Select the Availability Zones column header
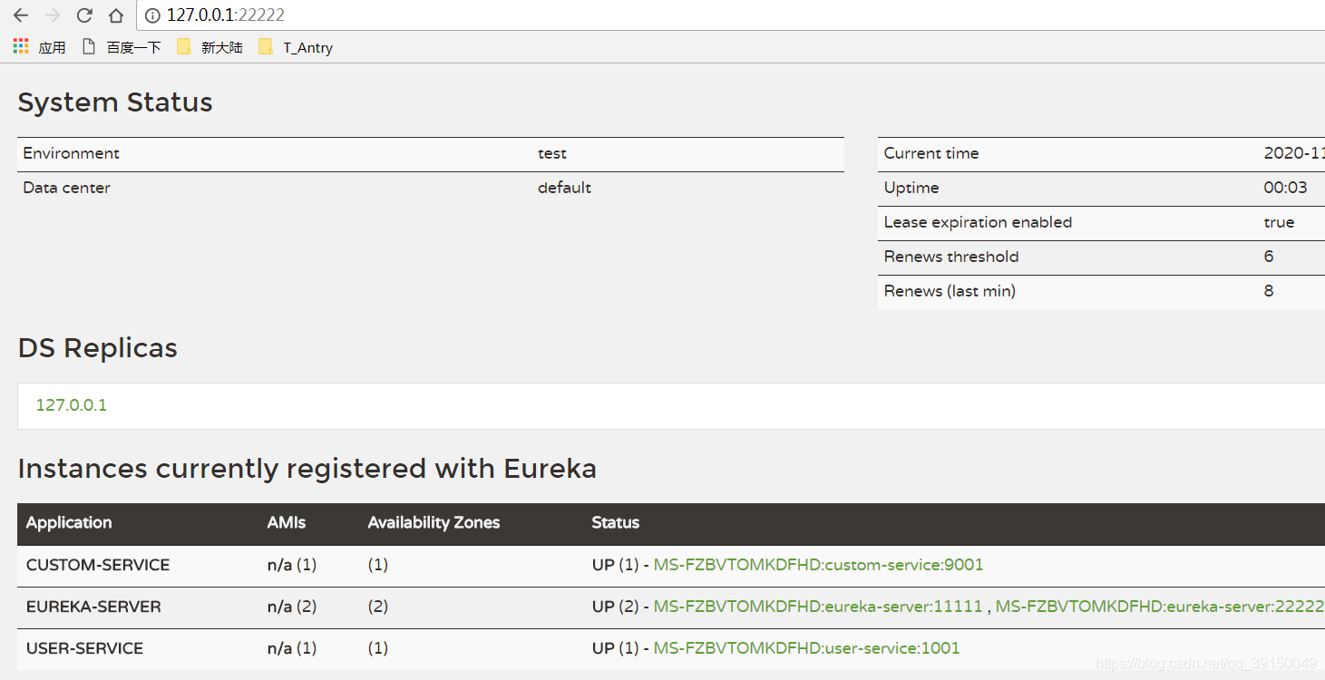 coord(434,522)
